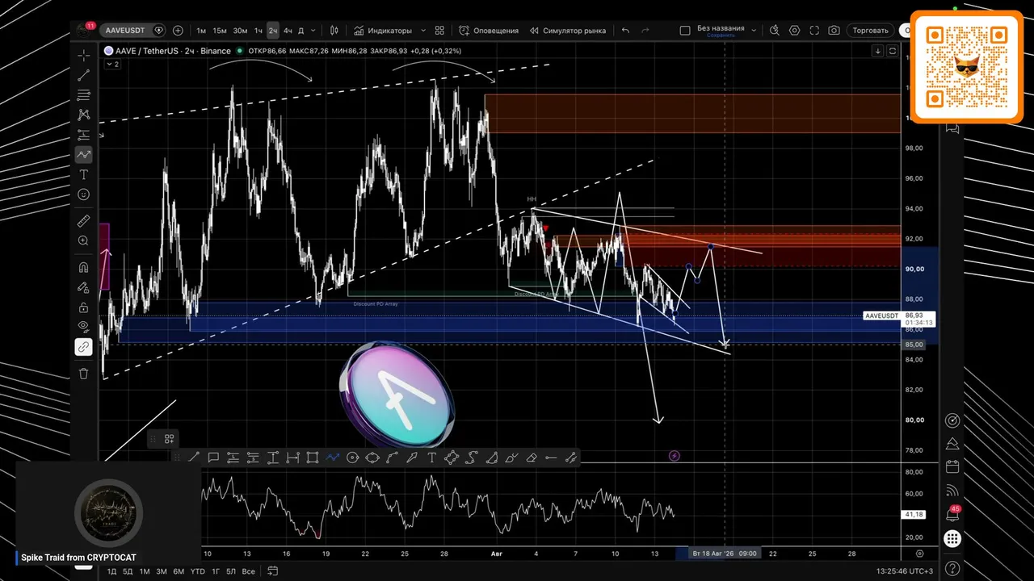Switch to the 4ч timeframe
Screen dimensions: 1034x581
pos(288,31)
